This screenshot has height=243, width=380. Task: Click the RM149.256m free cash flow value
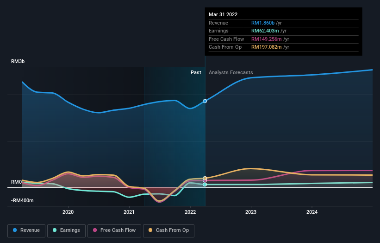266,39
